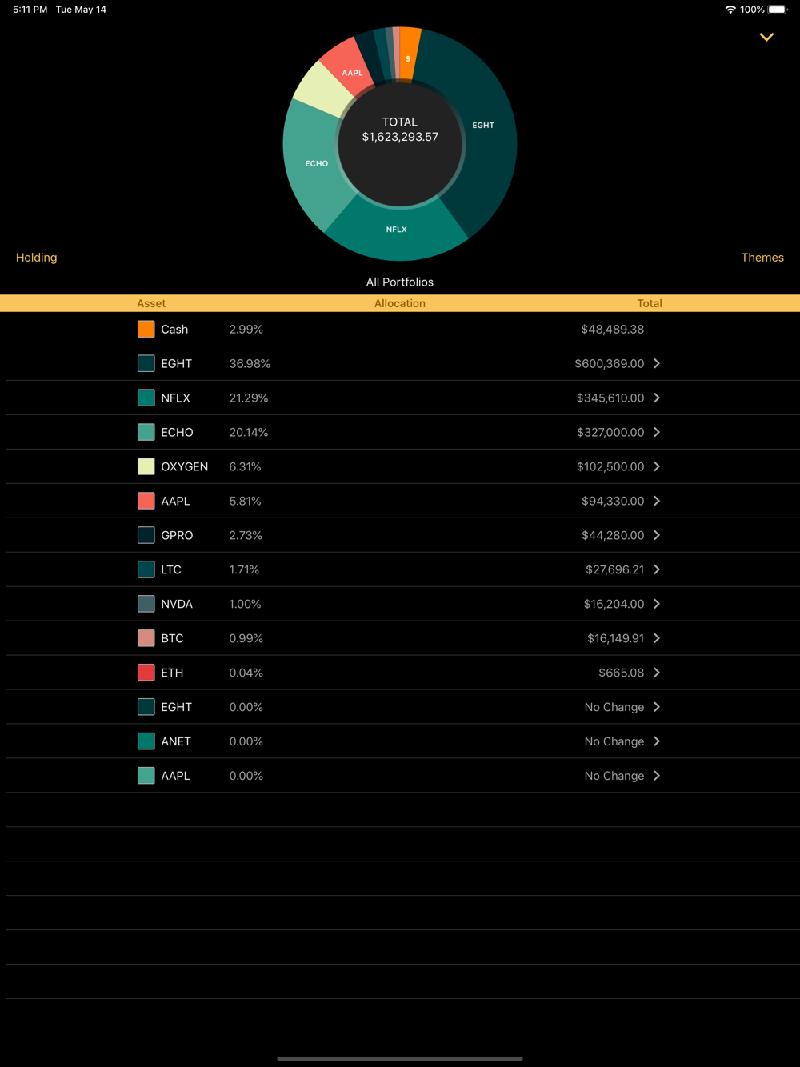This screenshot has height=1067, width=800.
Task: Tap the No Change text in ANET row
Action: coord(614,741)
